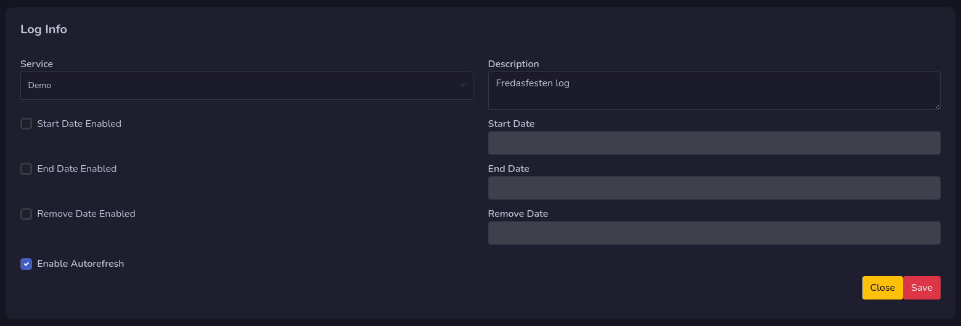Focus the Start Date input field
Viewport: 961px width, 326px height.
[x=714, y=143]
